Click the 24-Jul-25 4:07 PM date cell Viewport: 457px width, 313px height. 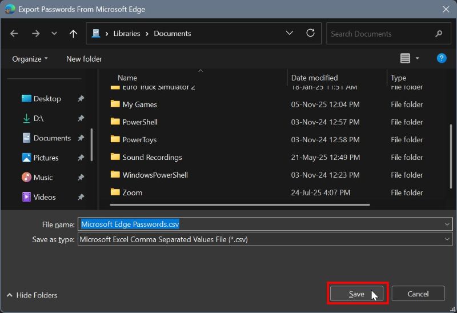pyautogui.click(x=320, y=192)
